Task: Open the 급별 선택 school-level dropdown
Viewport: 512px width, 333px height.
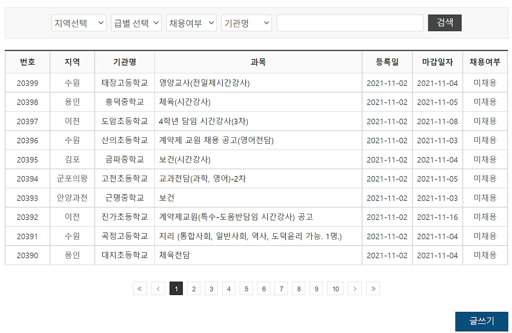Action: pyautogui.click(x=136, y=23)
